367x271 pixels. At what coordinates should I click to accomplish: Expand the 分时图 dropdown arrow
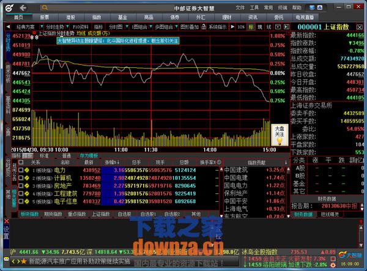tap(127, 27)
